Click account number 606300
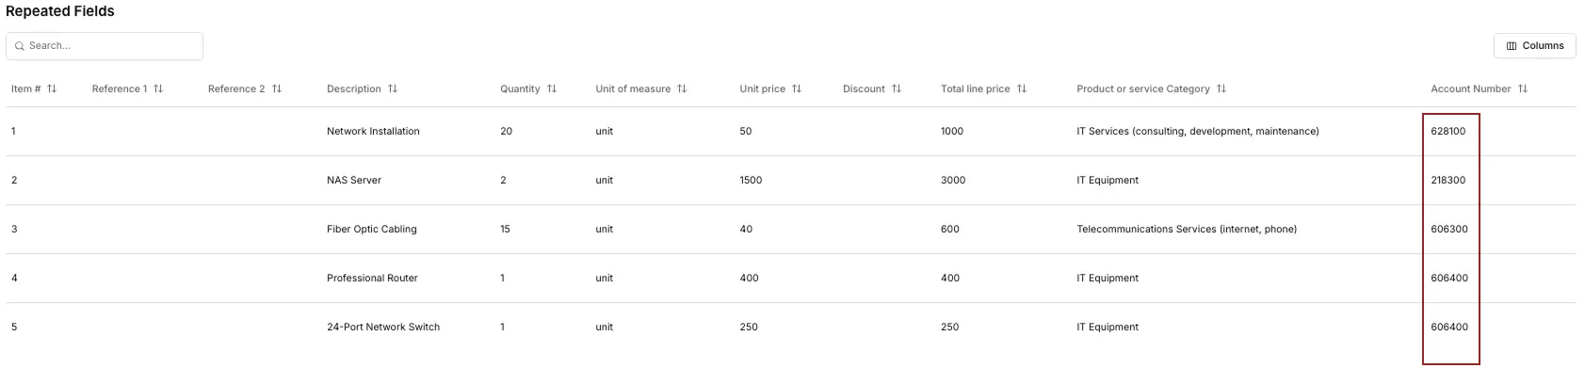The width and height of the screenshot is (1585, 384). [x=1449, y=229]
